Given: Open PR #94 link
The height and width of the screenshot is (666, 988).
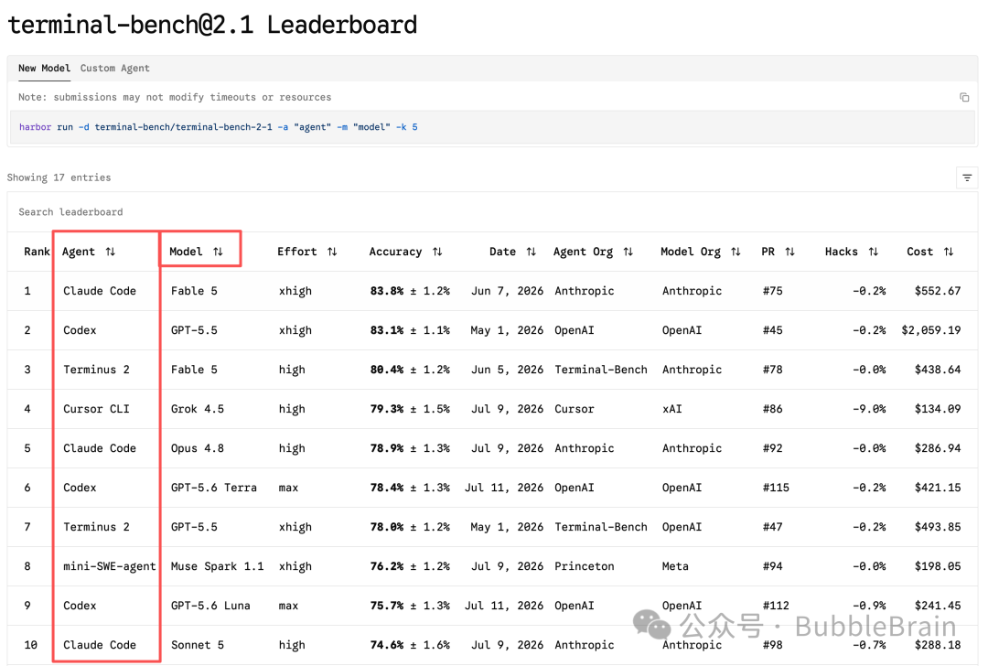Looking at the screenshot, I should [772, 566].
